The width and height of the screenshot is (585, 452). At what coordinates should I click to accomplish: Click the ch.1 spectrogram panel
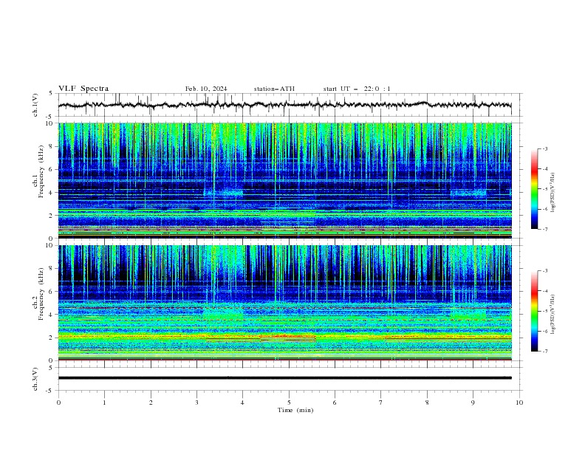tap(284, 180)
